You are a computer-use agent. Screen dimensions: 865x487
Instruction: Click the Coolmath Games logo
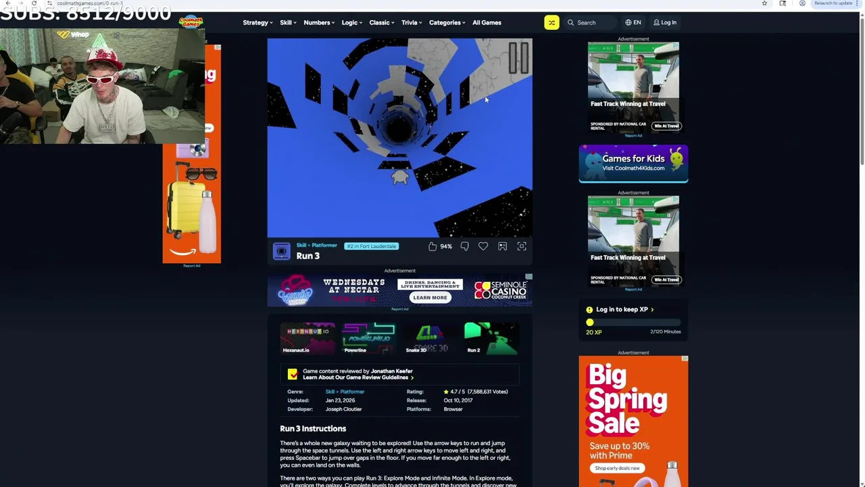pos(191,22)
